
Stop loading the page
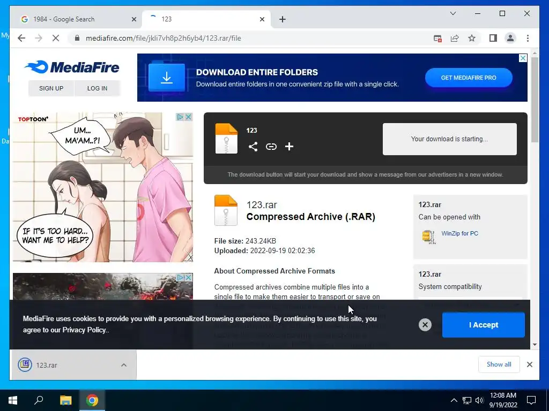tap(56, 38)
